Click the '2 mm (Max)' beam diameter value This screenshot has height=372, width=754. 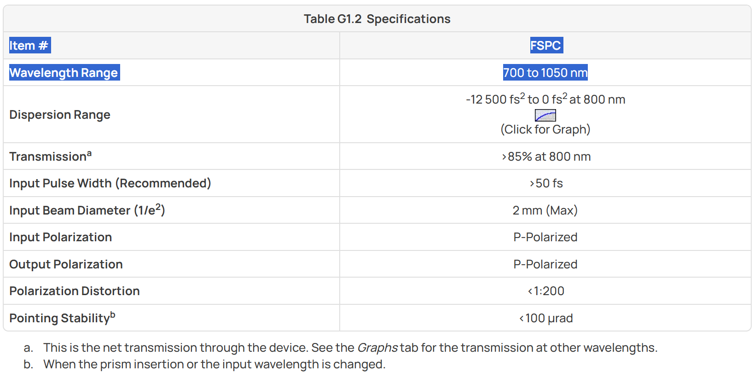pos(545,210)
